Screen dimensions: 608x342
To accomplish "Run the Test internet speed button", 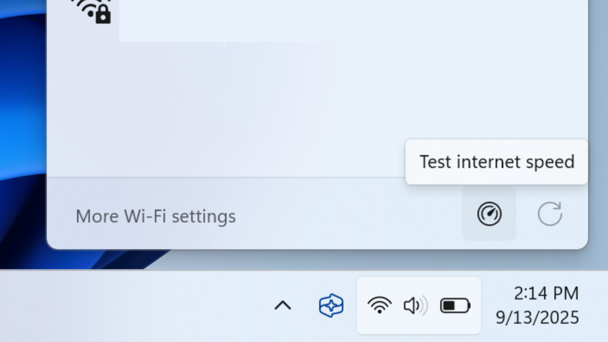I will pos(489,214).
